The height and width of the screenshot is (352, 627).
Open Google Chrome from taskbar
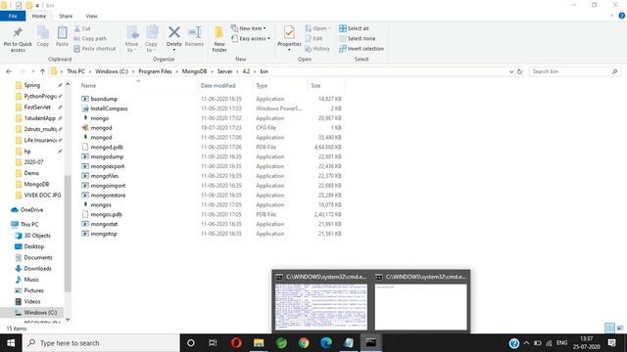coord(304,343)
